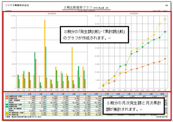Screen dimensions: 173x122
Task: Click the yellow line's 3月 endpoint marker
Action: pos(165,19)
